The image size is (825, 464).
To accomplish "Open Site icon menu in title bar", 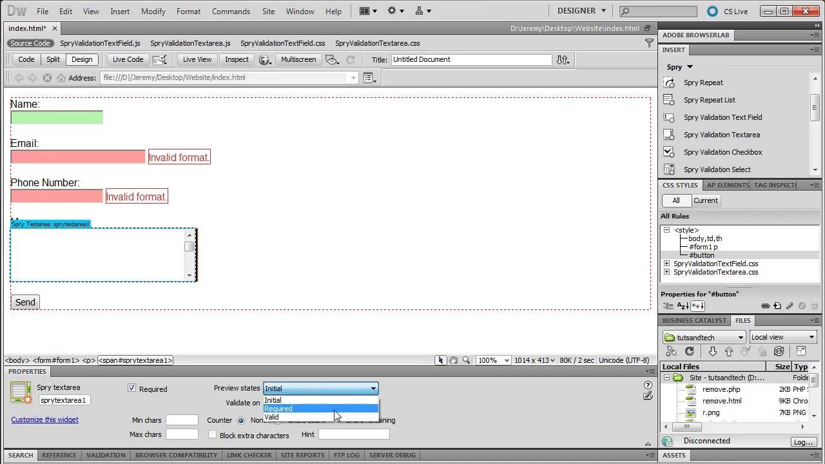I will [423, 11].
